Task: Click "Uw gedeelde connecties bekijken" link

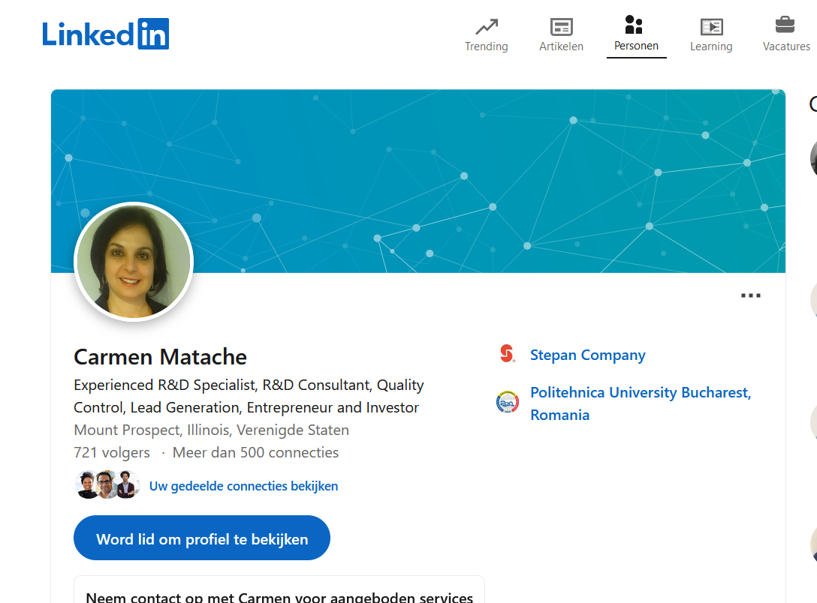Action: tap(243, 486)
